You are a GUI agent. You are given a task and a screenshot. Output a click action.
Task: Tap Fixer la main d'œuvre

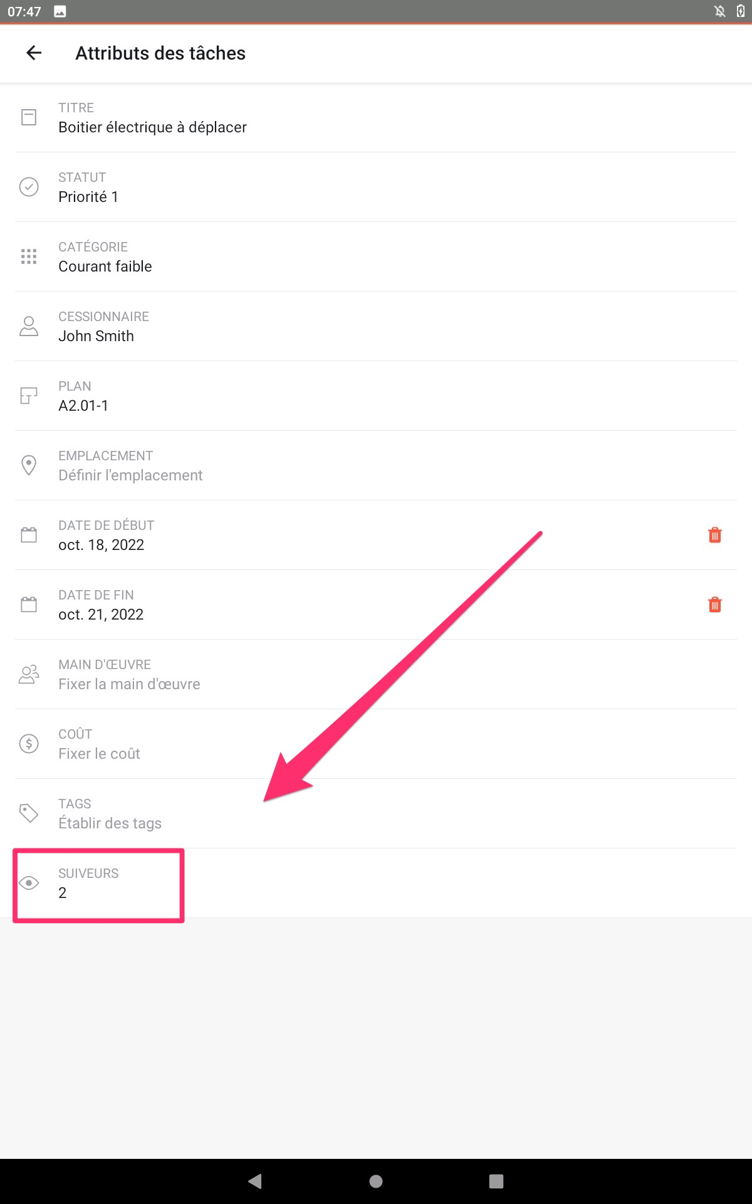click(129, 684)
